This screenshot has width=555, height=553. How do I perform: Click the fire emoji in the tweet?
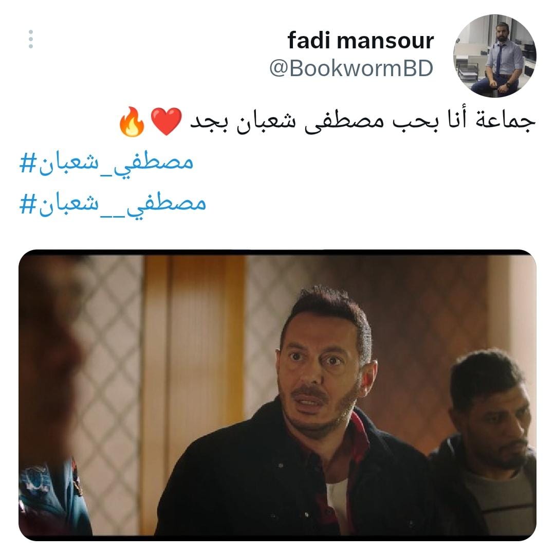[132, 121]
